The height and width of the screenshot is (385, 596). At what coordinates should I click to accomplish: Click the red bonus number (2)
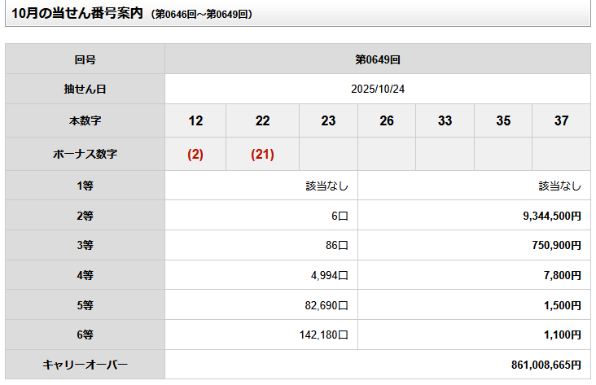(195, 154)
